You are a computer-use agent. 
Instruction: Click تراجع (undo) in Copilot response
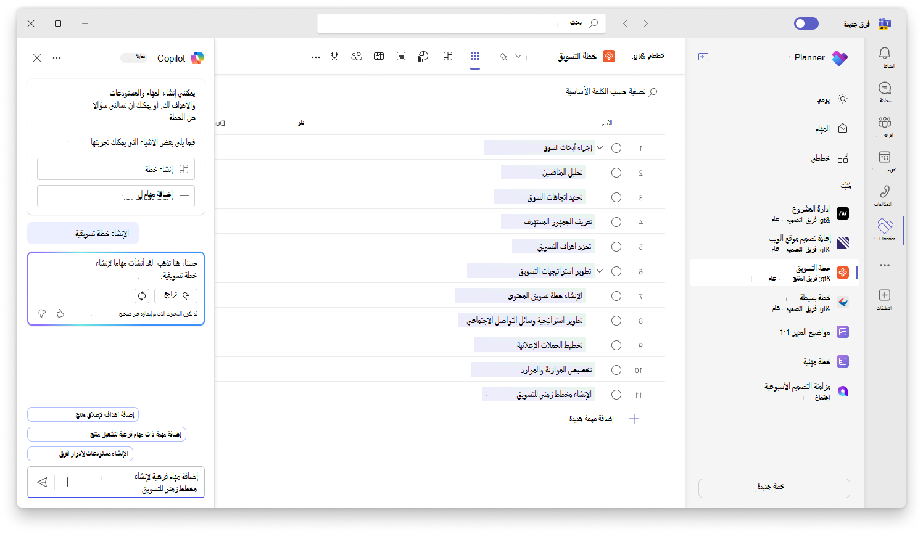pyautogui.click(x=176, y=295)
